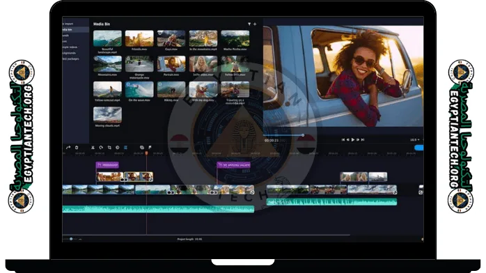
Task: Select the On the wave.mov thumbnail
Action: coord(139,90)
